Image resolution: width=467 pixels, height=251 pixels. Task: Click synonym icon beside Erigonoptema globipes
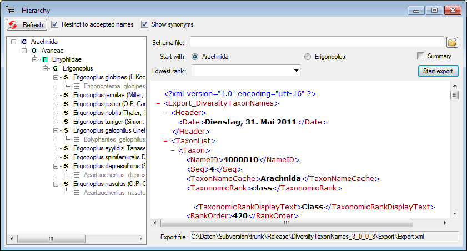(x=77, y=86)
